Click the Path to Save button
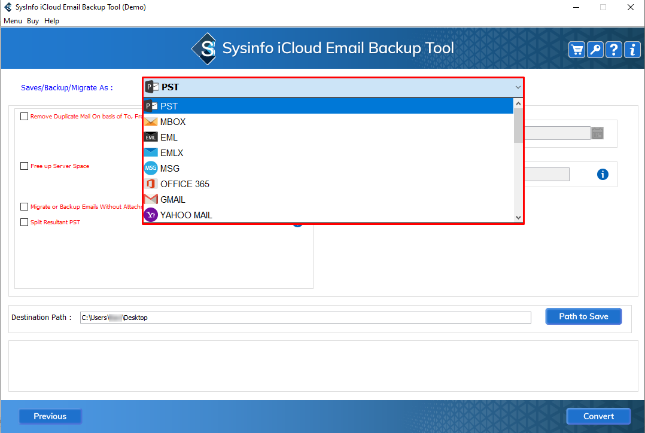The image size is (645, 433). coord(583,316)
